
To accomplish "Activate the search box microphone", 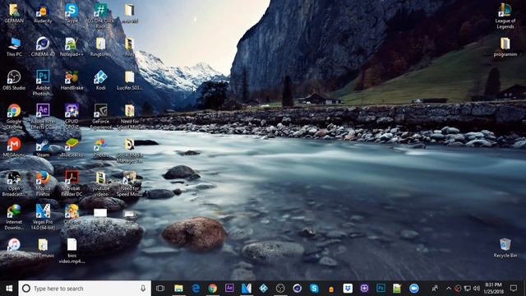I will pos(143,289).
